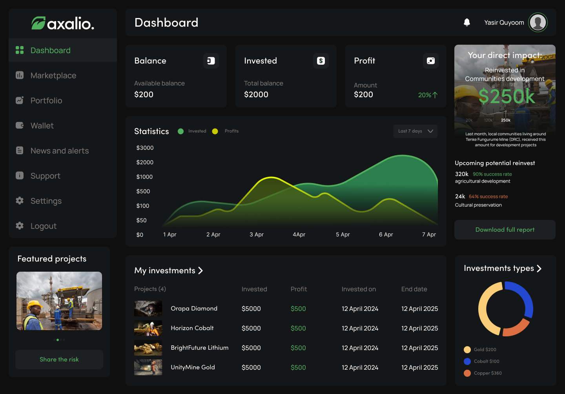
Task: Click the Support info icon in sidebar
Action: click(20, 176)
